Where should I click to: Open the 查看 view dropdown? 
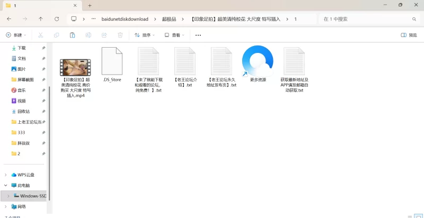point(174,35)
